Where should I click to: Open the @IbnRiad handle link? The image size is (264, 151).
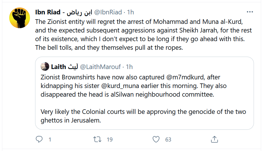pyautogui.click(x=108, y=12)
